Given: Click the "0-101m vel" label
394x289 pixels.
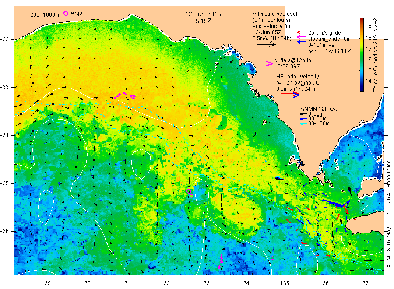Looking at the screenshot, I should [x=322, y=45].
